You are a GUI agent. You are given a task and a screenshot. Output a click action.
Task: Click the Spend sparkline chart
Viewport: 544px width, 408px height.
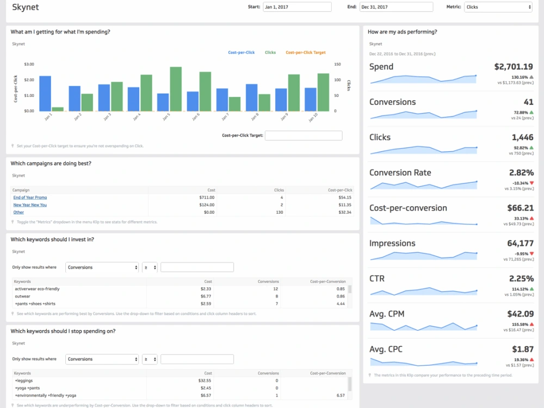tap(423, 79)
